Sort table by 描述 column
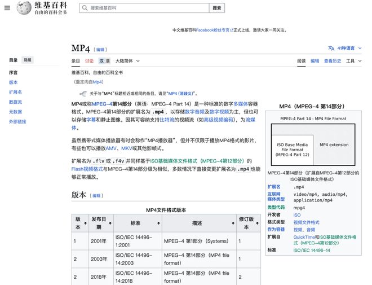 [x=233, y=223]
